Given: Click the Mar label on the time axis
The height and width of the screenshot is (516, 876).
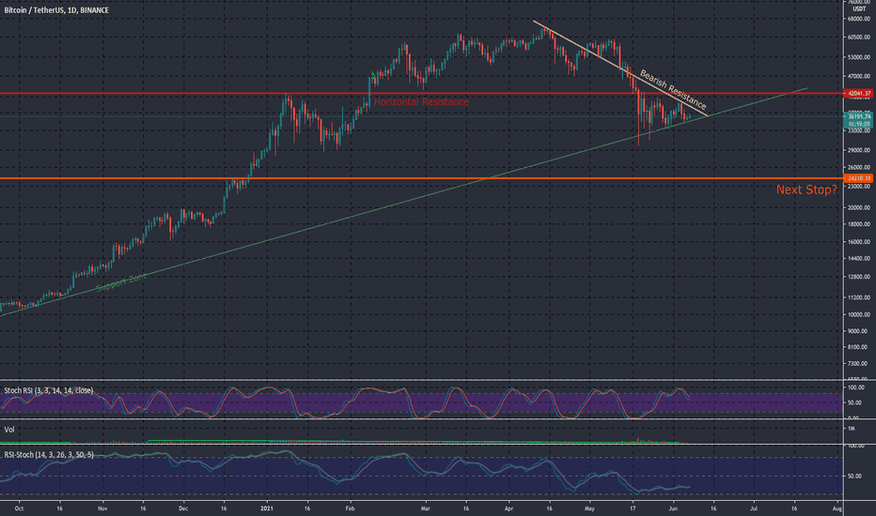Looking at the screenshot, I should [x=425, y=508].
